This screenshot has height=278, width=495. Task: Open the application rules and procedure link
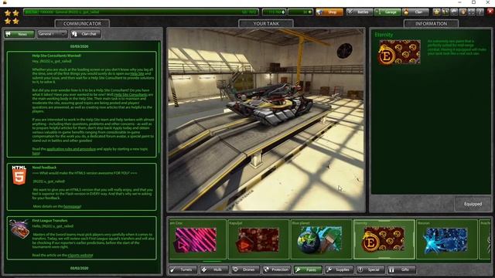tap(71, 149)
